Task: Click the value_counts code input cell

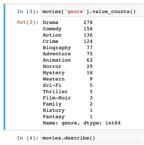Action: coord(92,11)
